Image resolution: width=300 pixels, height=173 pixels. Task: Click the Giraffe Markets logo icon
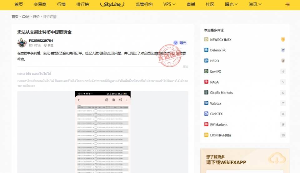pyautogui.click(x=206, y=92)
